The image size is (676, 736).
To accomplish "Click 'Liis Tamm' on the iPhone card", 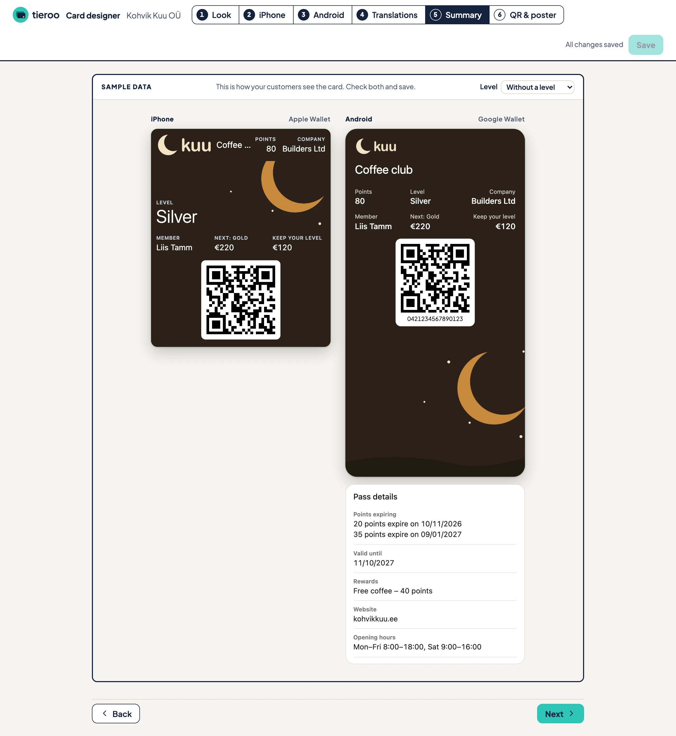I will tap(174, 248).
